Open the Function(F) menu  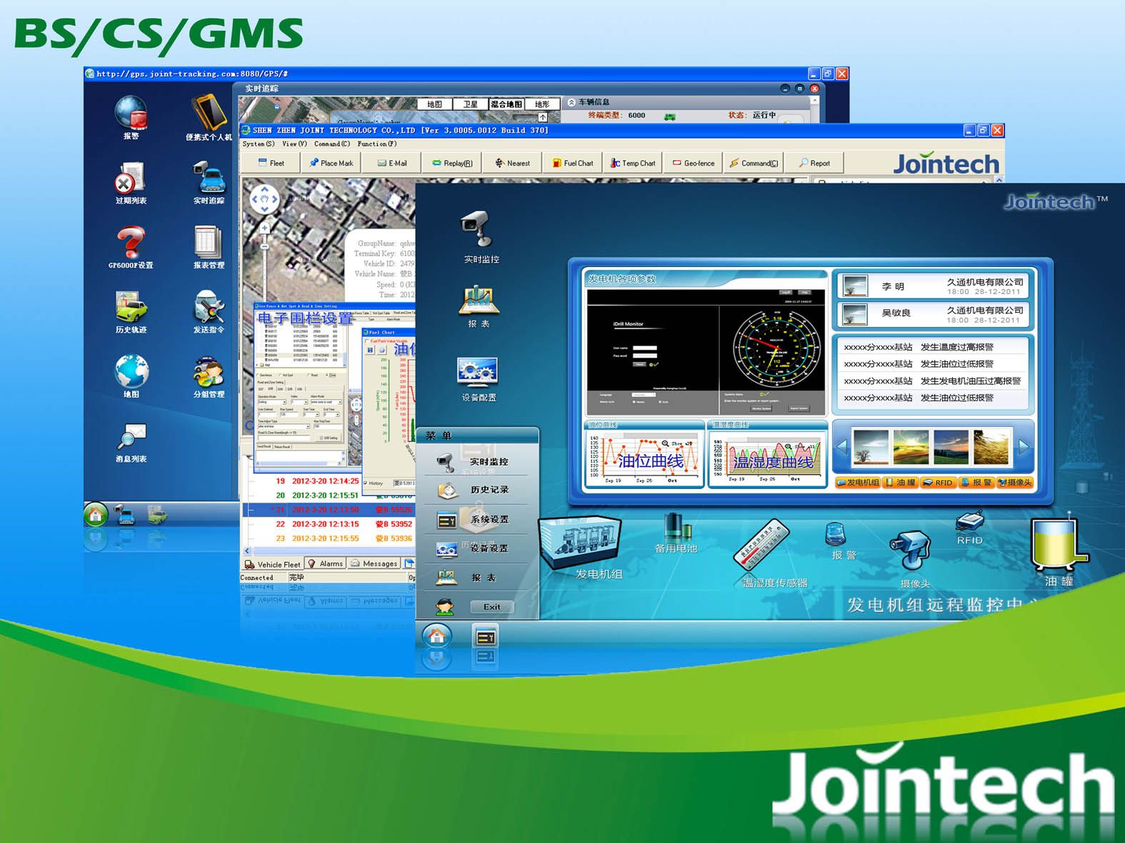coord(377,144)
